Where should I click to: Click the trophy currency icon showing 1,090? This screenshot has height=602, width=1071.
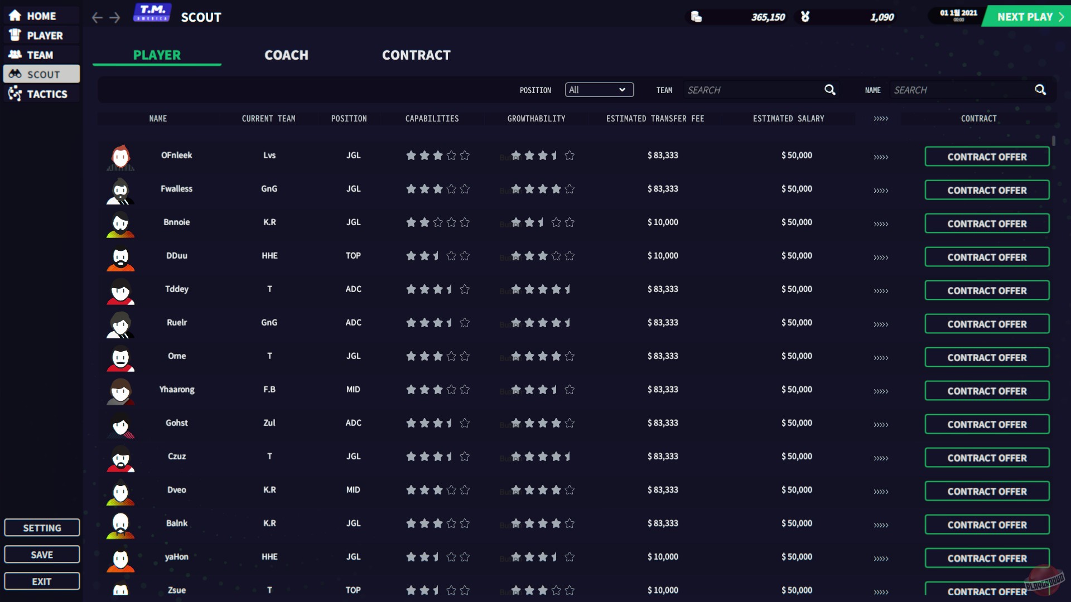(x=804, y=17)
